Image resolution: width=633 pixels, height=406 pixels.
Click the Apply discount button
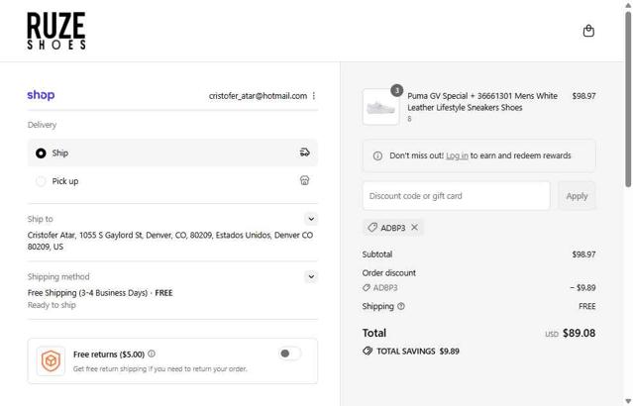click(x=577, y=196)
